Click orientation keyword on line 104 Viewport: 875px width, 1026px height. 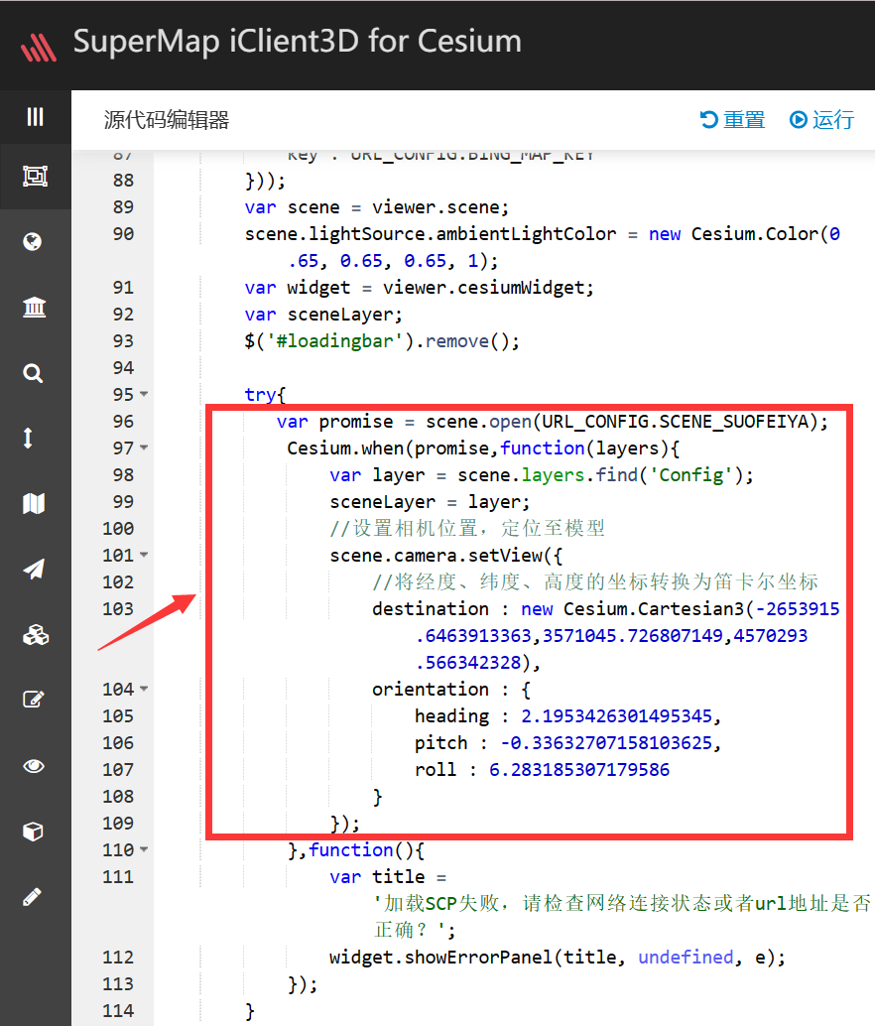431,690
